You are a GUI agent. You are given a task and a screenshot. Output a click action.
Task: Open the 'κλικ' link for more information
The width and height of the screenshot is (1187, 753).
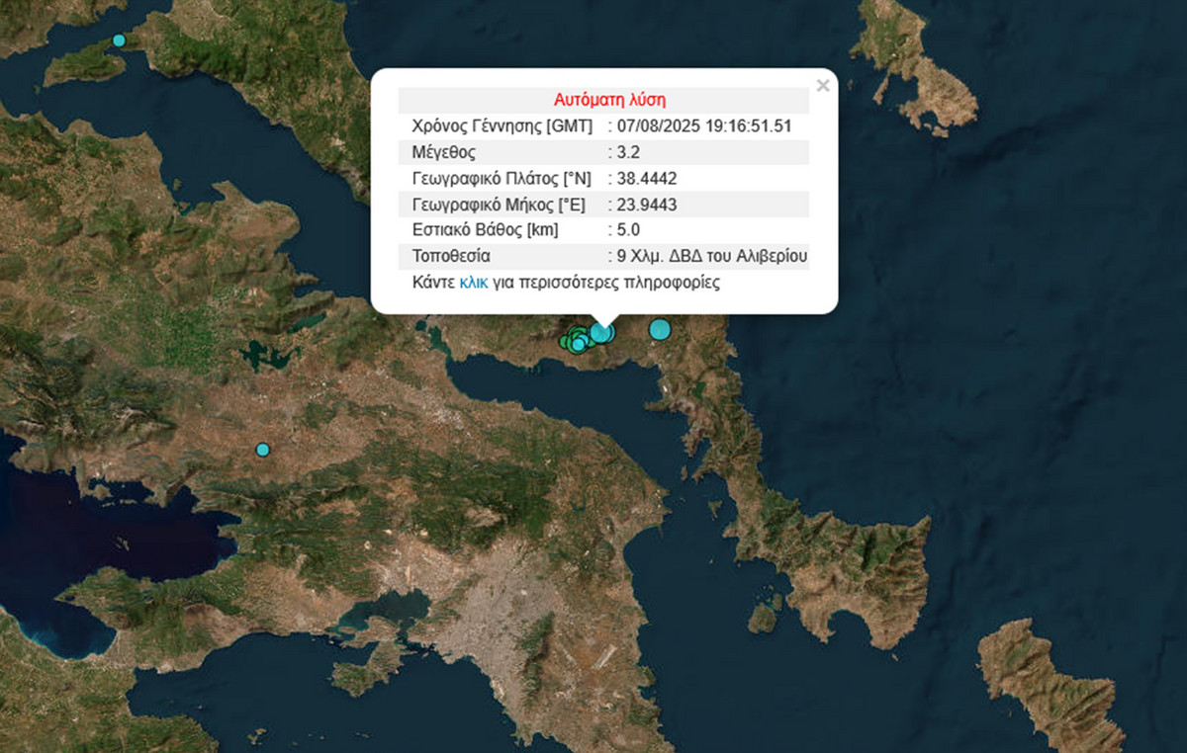[473, 283]
